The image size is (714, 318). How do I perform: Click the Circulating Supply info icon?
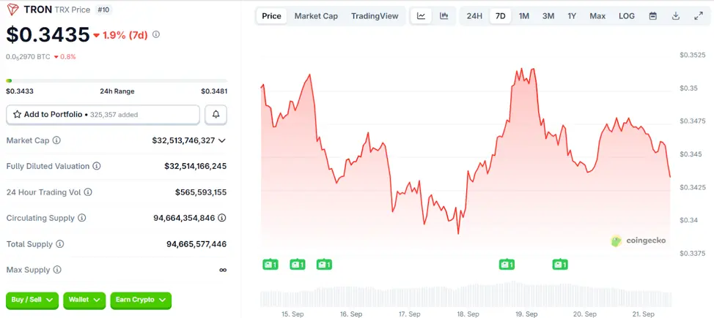pyautogui.click(x=82, y=218)
